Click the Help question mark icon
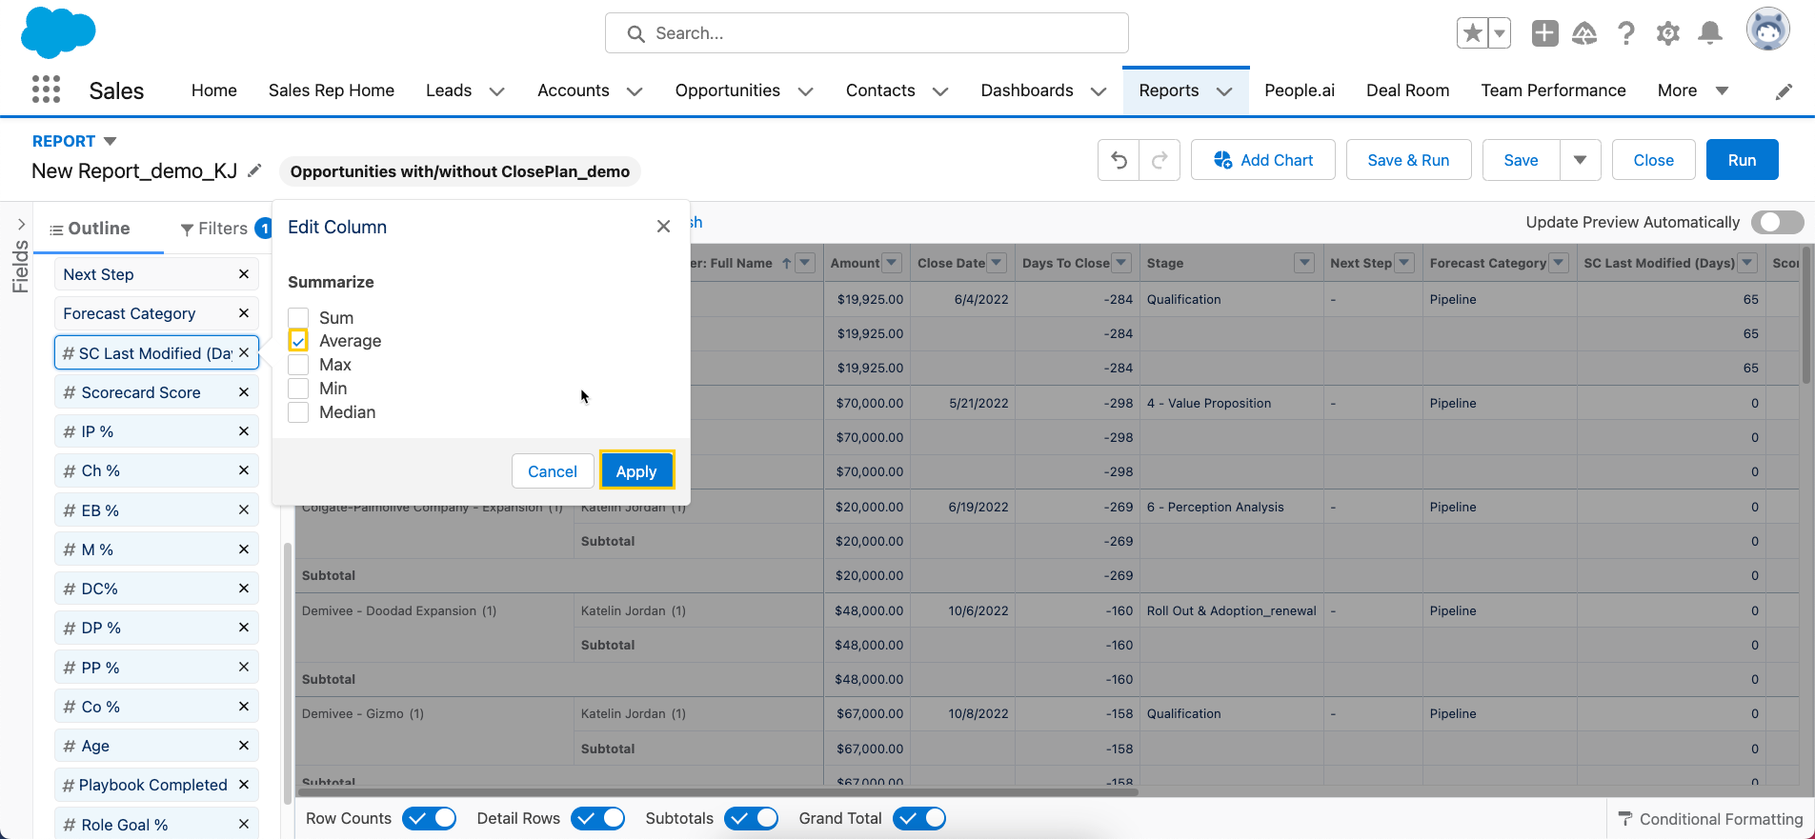The image size is (1815, 839). point(1626,33)
